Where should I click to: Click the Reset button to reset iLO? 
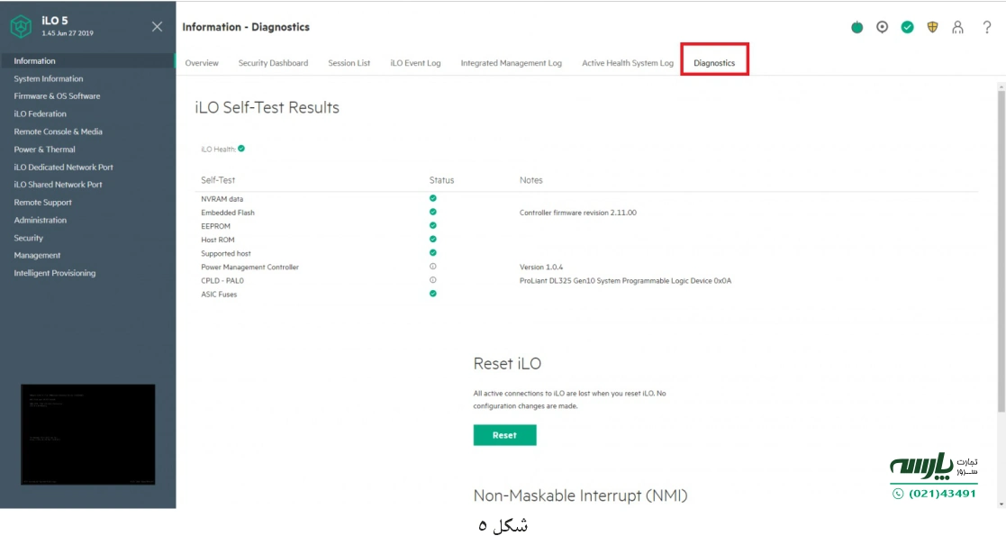click(504, 435)
